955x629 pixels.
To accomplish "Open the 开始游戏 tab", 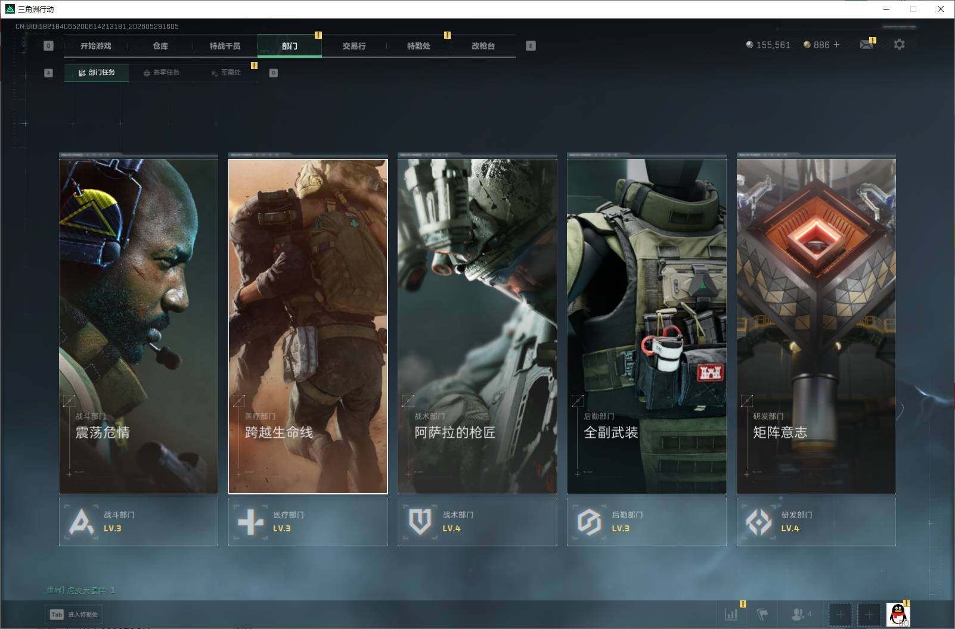I will (96, 46).
